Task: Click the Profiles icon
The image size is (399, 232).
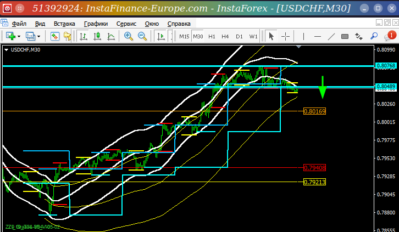Action: tap(31, 36)
